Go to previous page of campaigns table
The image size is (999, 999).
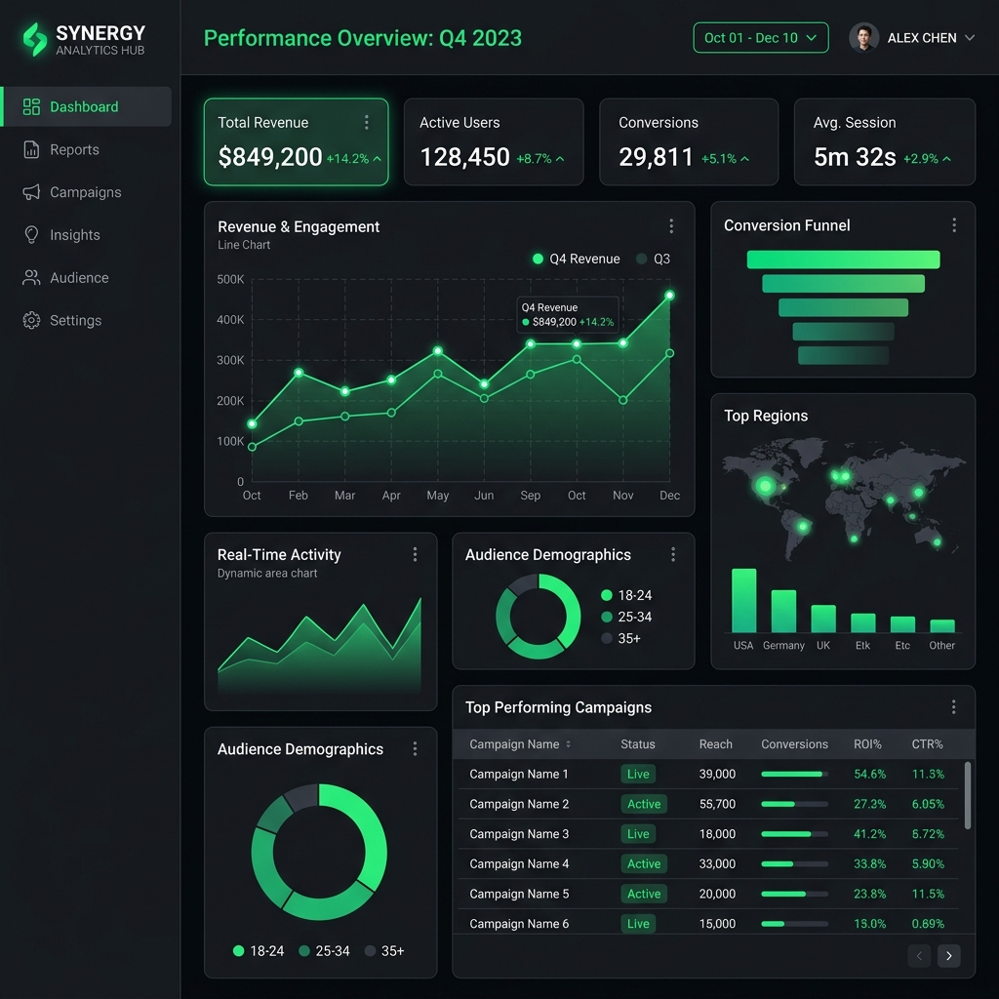coord(919,956)
